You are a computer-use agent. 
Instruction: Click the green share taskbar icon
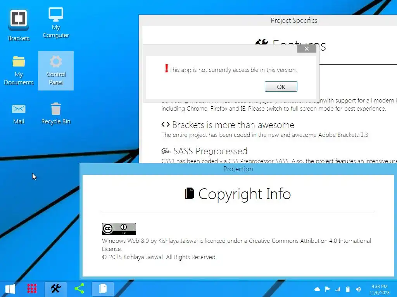pyautogui.click(x=79, y=288)
